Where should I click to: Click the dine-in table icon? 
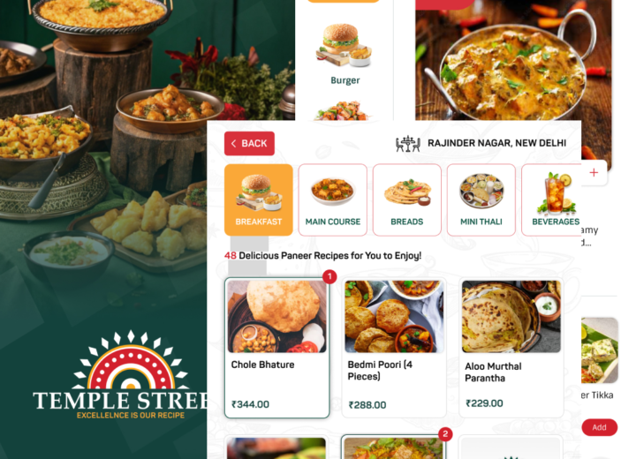(x=407, y=144)
